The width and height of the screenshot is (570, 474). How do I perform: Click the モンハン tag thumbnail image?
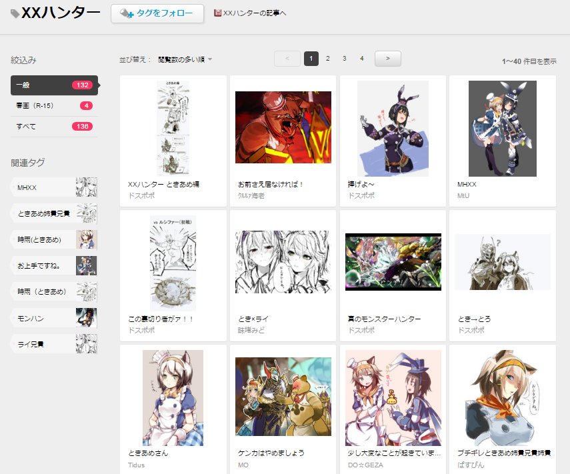(x=87, y=318)
